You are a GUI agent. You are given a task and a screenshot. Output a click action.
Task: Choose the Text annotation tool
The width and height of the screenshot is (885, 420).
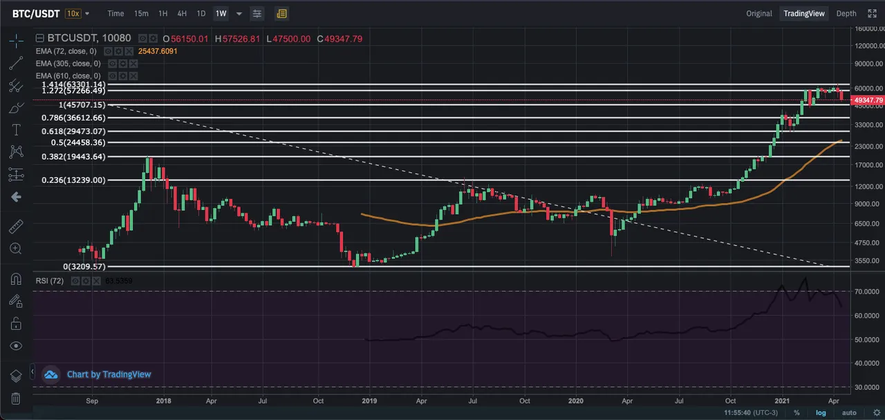16,130
